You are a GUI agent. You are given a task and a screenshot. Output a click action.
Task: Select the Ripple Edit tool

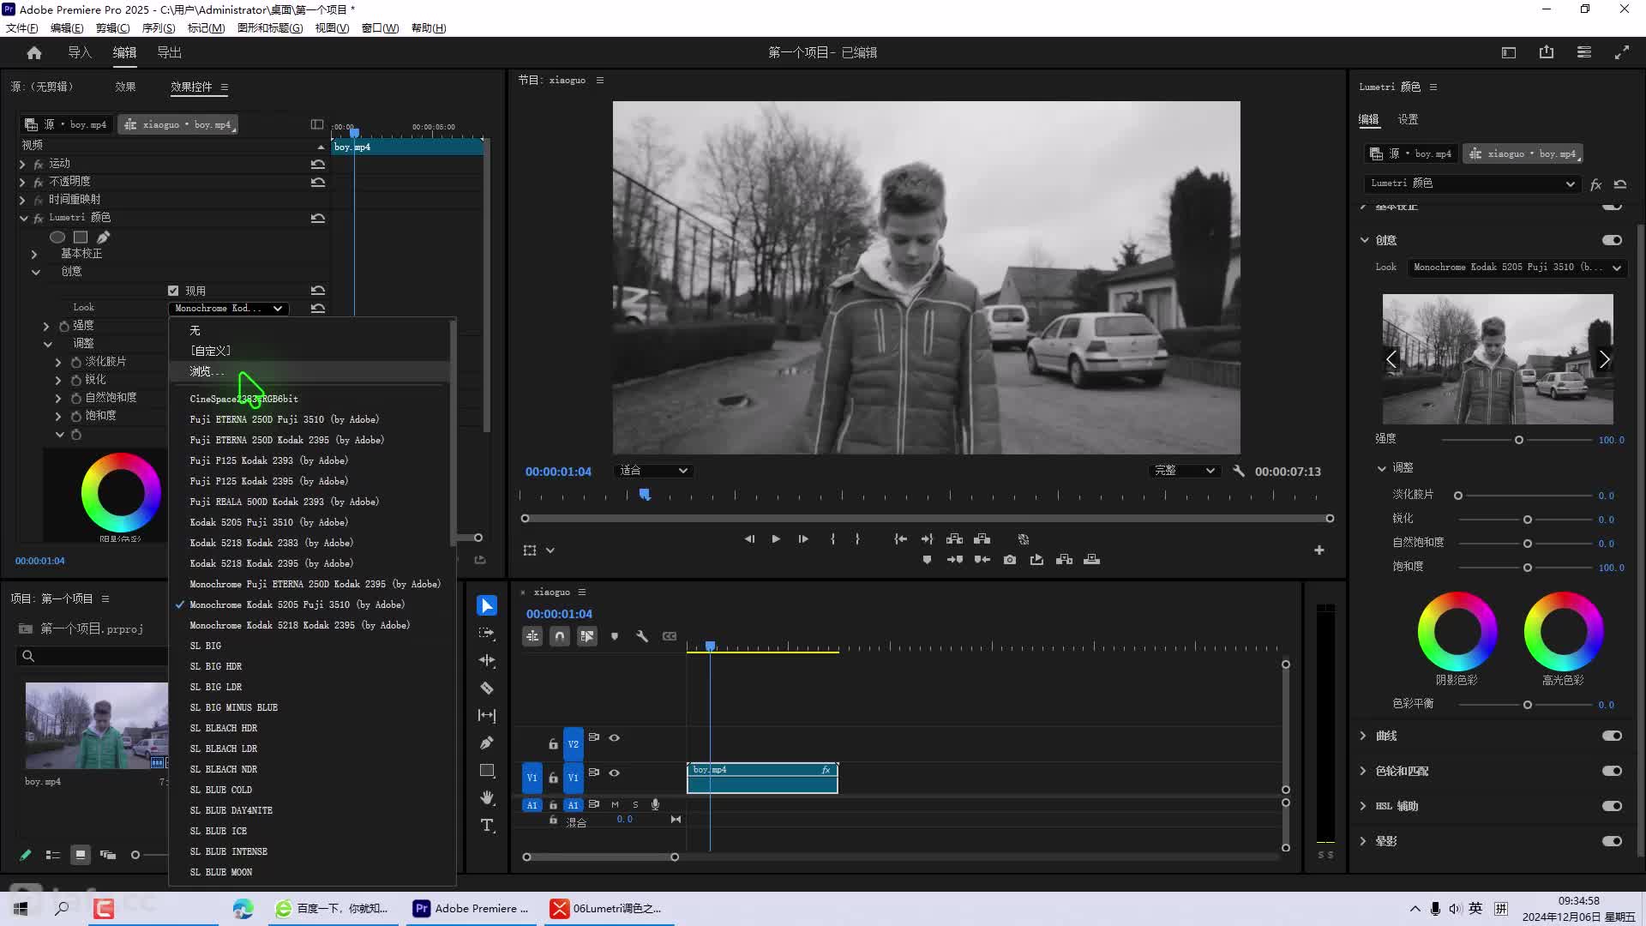pyautogui.click(x=487, y=661)
